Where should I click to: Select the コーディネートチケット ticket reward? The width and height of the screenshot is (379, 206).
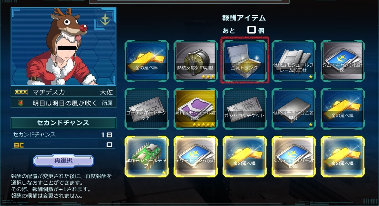[147, 108]
